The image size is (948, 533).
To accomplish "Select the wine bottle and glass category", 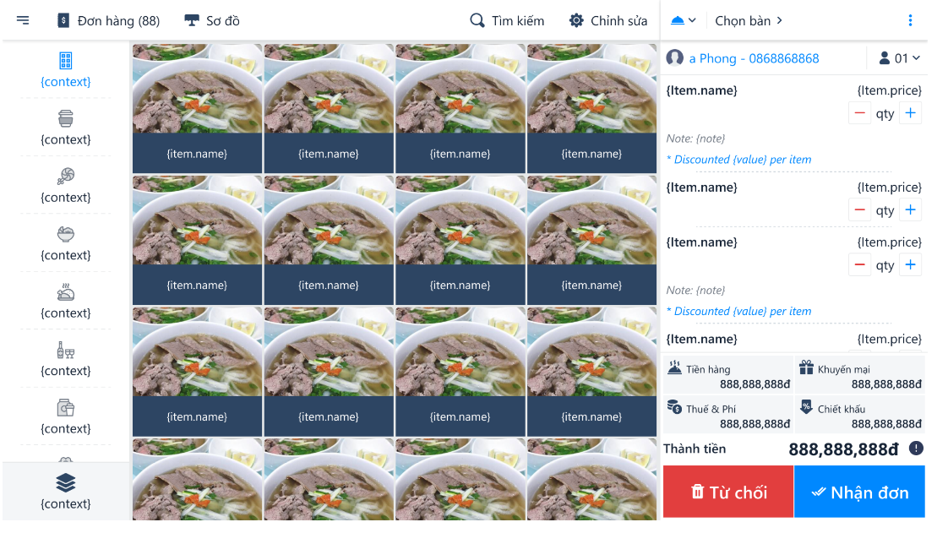I will coord(65,350).
